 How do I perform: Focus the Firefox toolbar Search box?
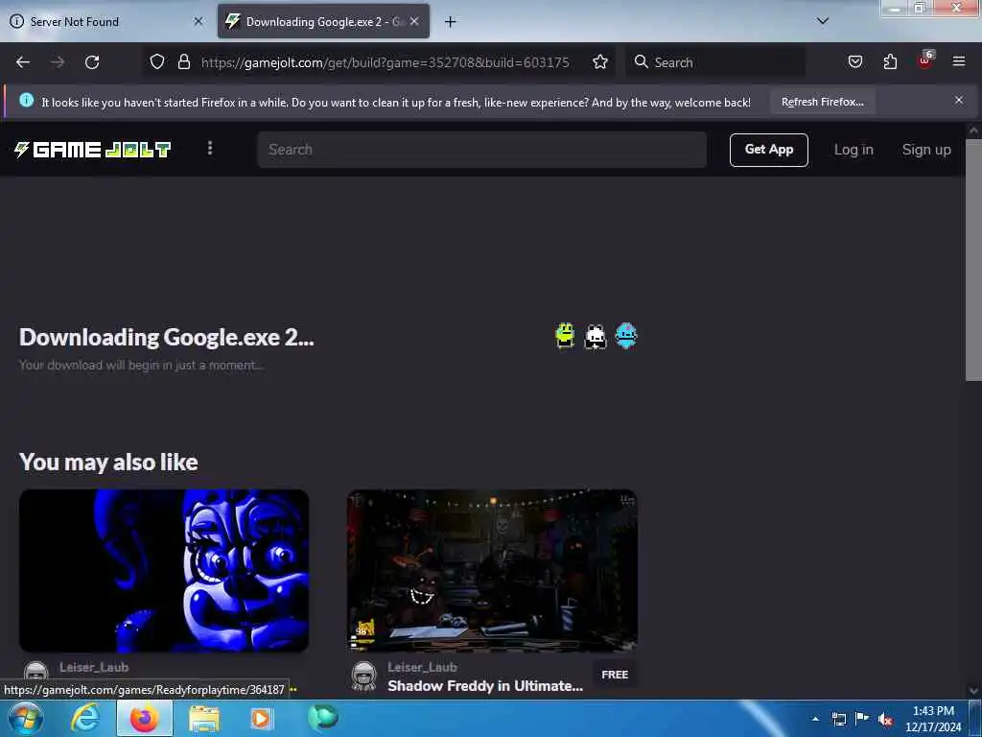point(715,62)
